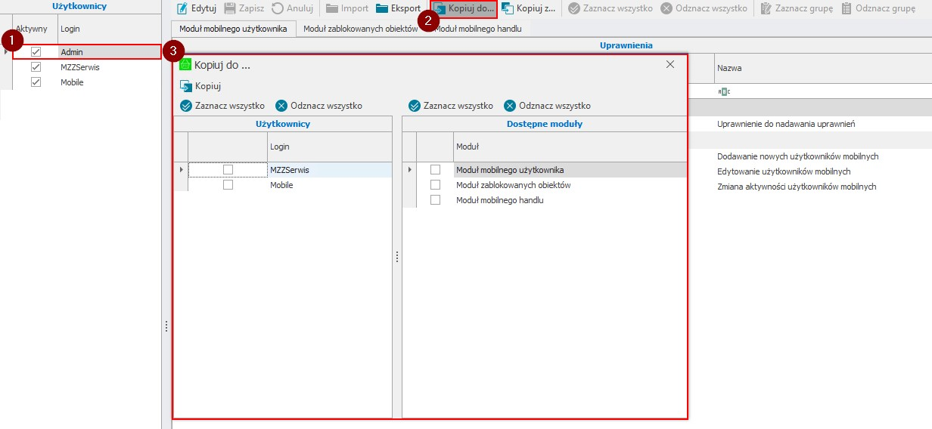Click the Login column header in main list

pyautogui.click(x=109, y=29)
